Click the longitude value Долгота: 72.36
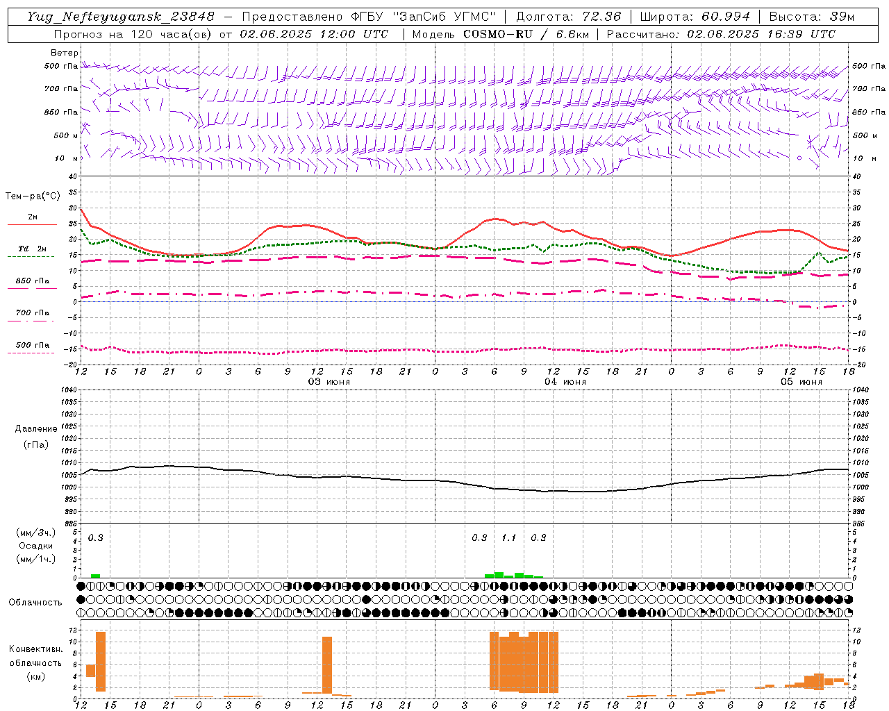 click(568, 17)
